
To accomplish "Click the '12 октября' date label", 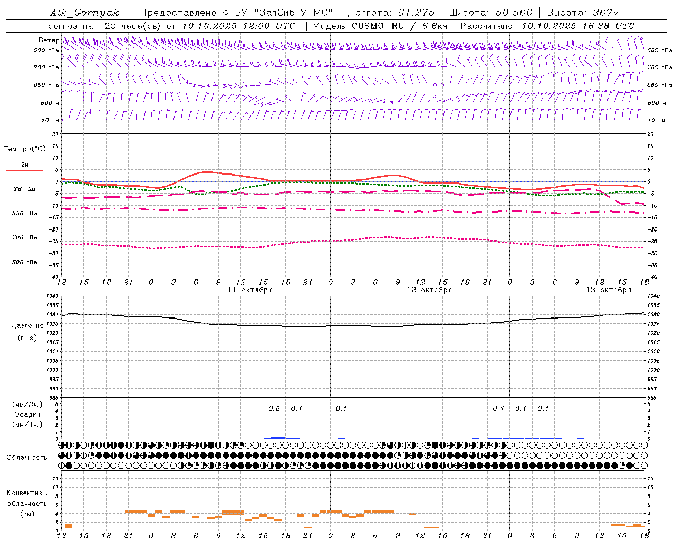I will [x=429, y=290].
